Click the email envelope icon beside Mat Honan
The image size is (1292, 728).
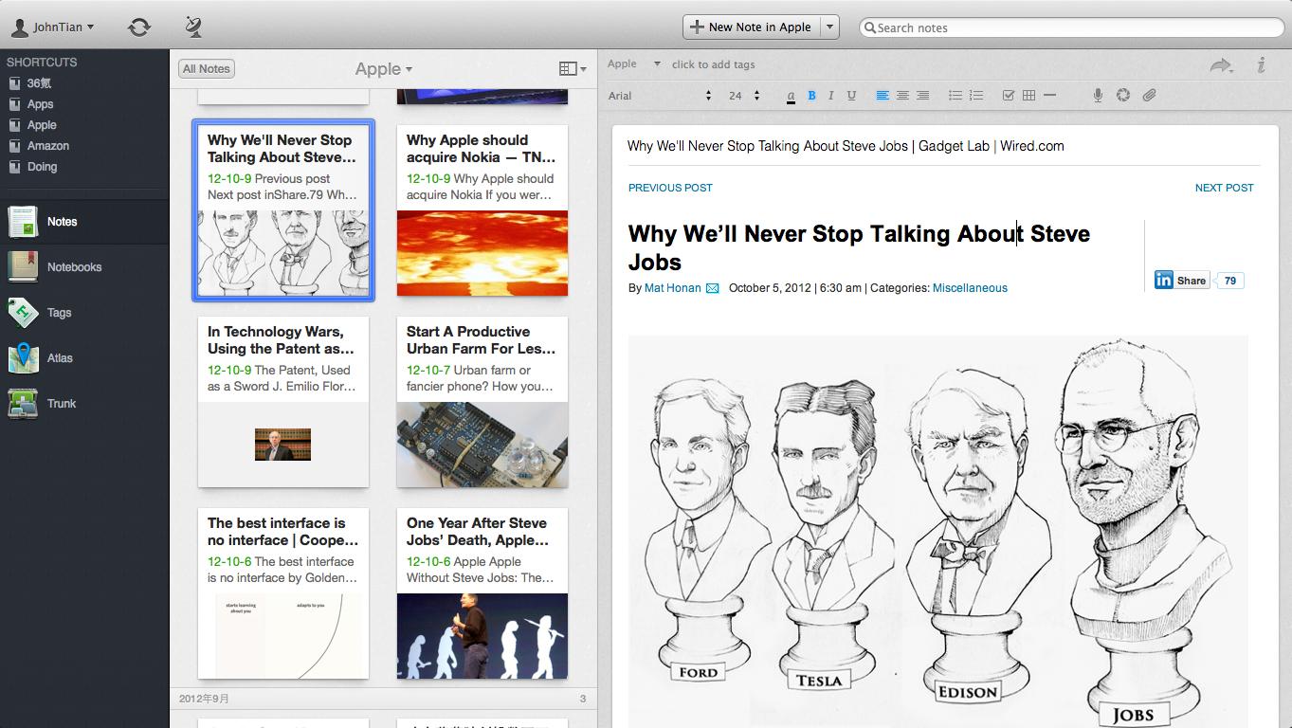click(712, 288)
